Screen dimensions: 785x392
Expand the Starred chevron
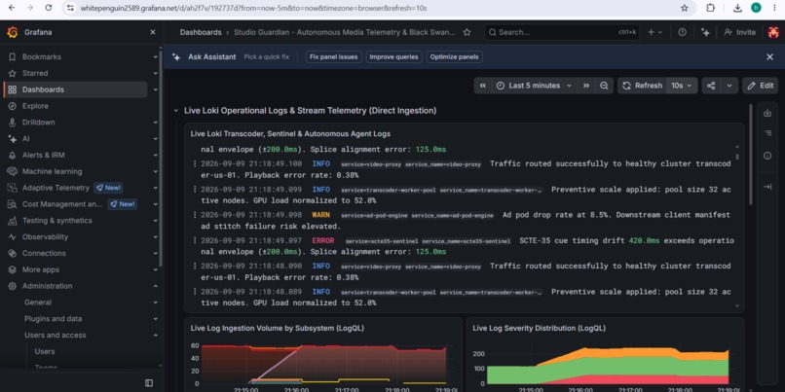[x=155, y=74]
